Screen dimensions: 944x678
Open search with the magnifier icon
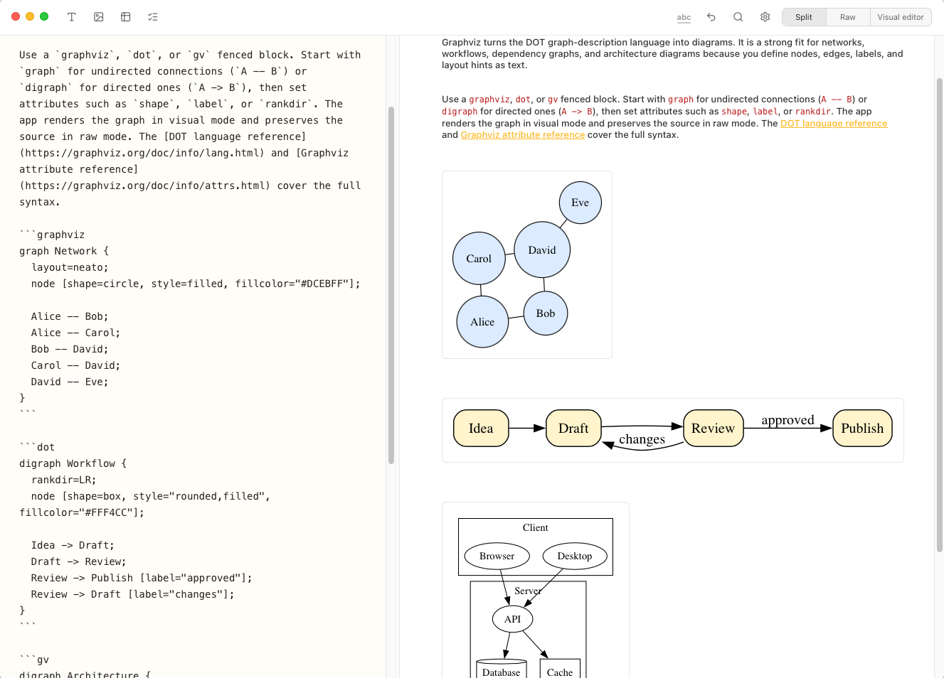(738, 17)
